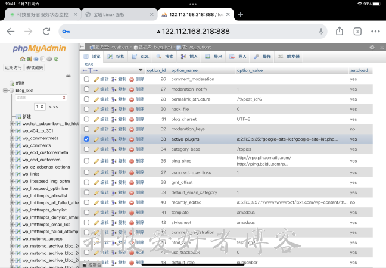Expand the wp_commentmeta table node

coord(12,138)
